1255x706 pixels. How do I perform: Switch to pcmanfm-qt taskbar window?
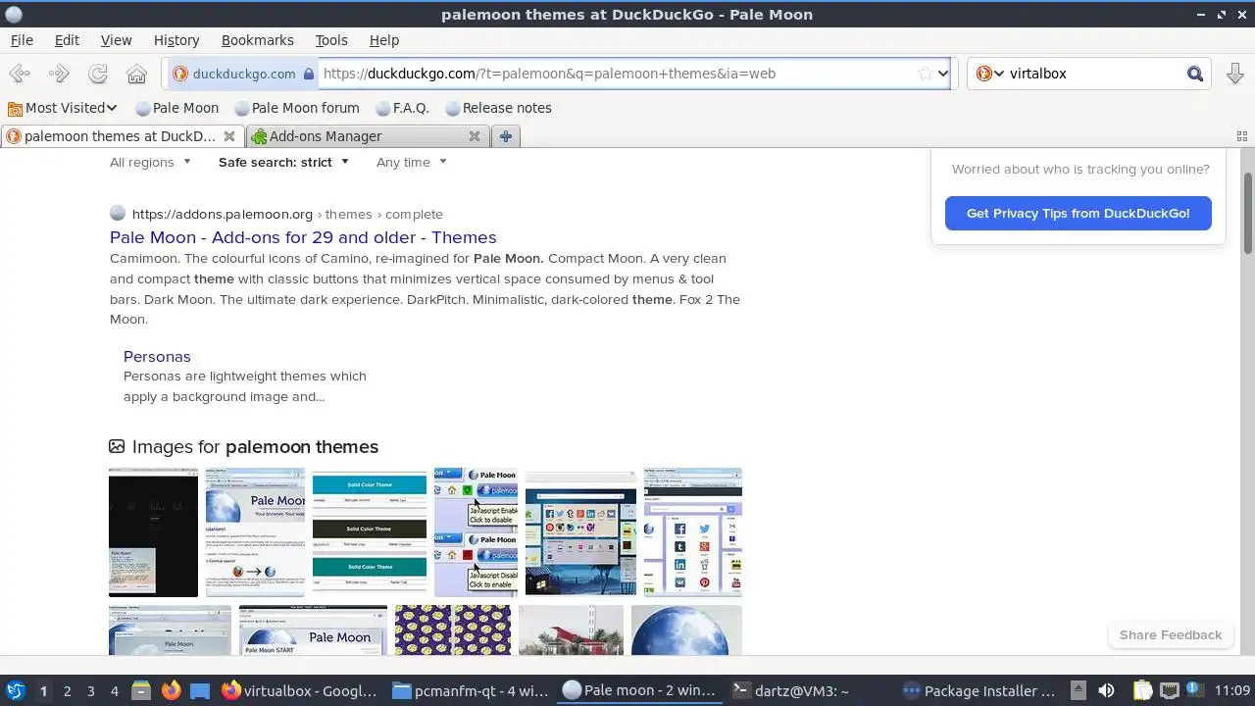(471, 690)
